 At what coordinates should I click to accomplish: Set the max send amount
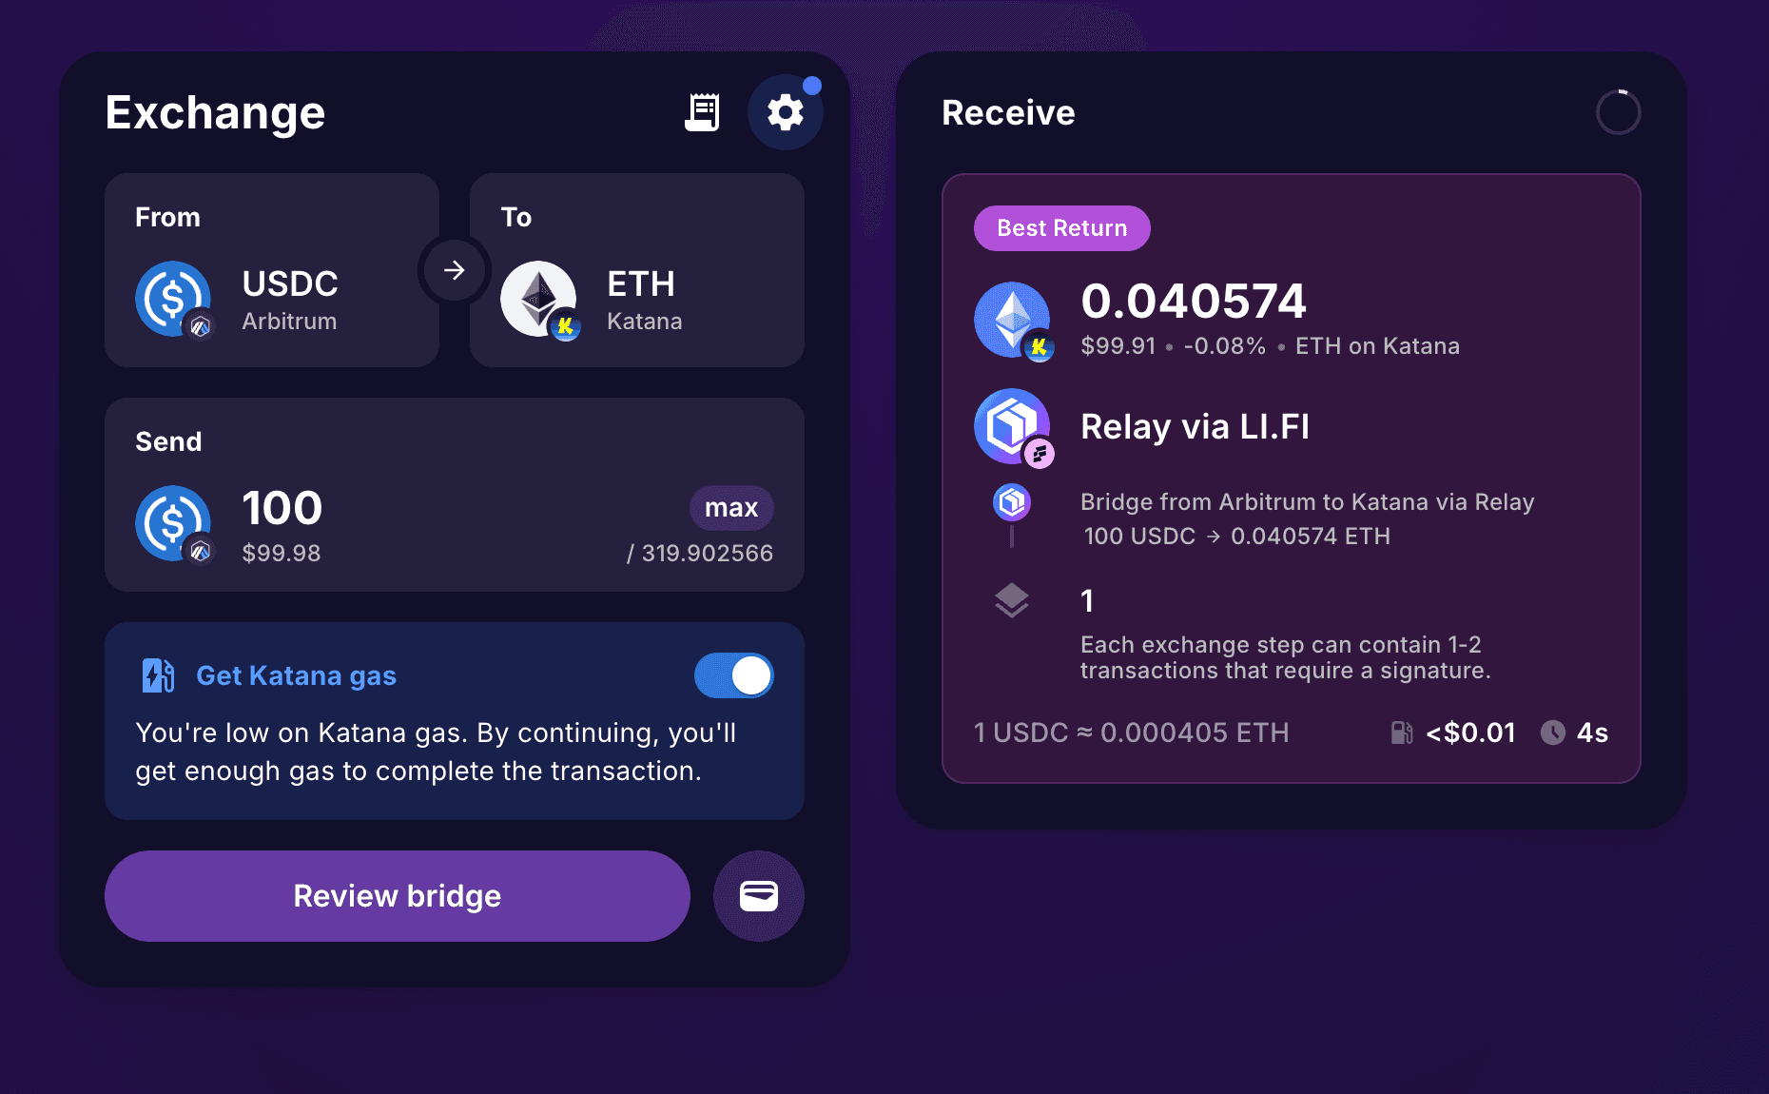pyautogui.click(x=731, y=508)
